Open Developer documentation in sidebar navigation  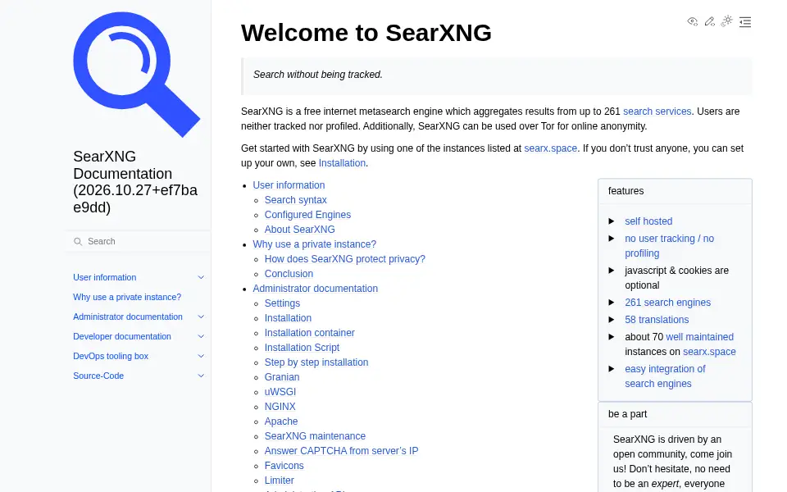pyautogui.click(x=122, y=336)
